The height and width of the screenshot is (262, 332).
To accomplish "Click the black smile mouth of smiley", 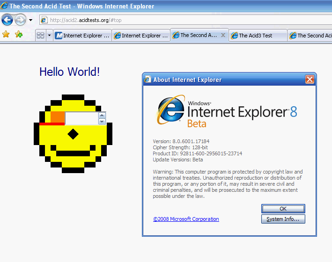I will pos(73,151).
